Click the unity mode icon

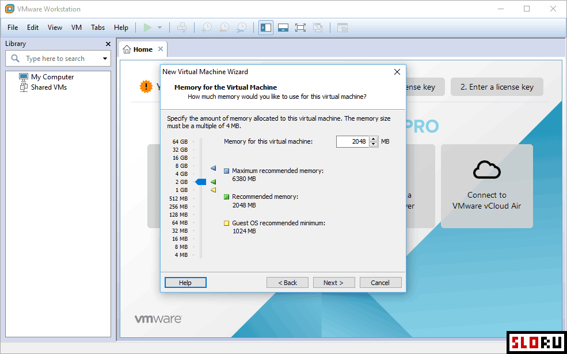point(318,28)
